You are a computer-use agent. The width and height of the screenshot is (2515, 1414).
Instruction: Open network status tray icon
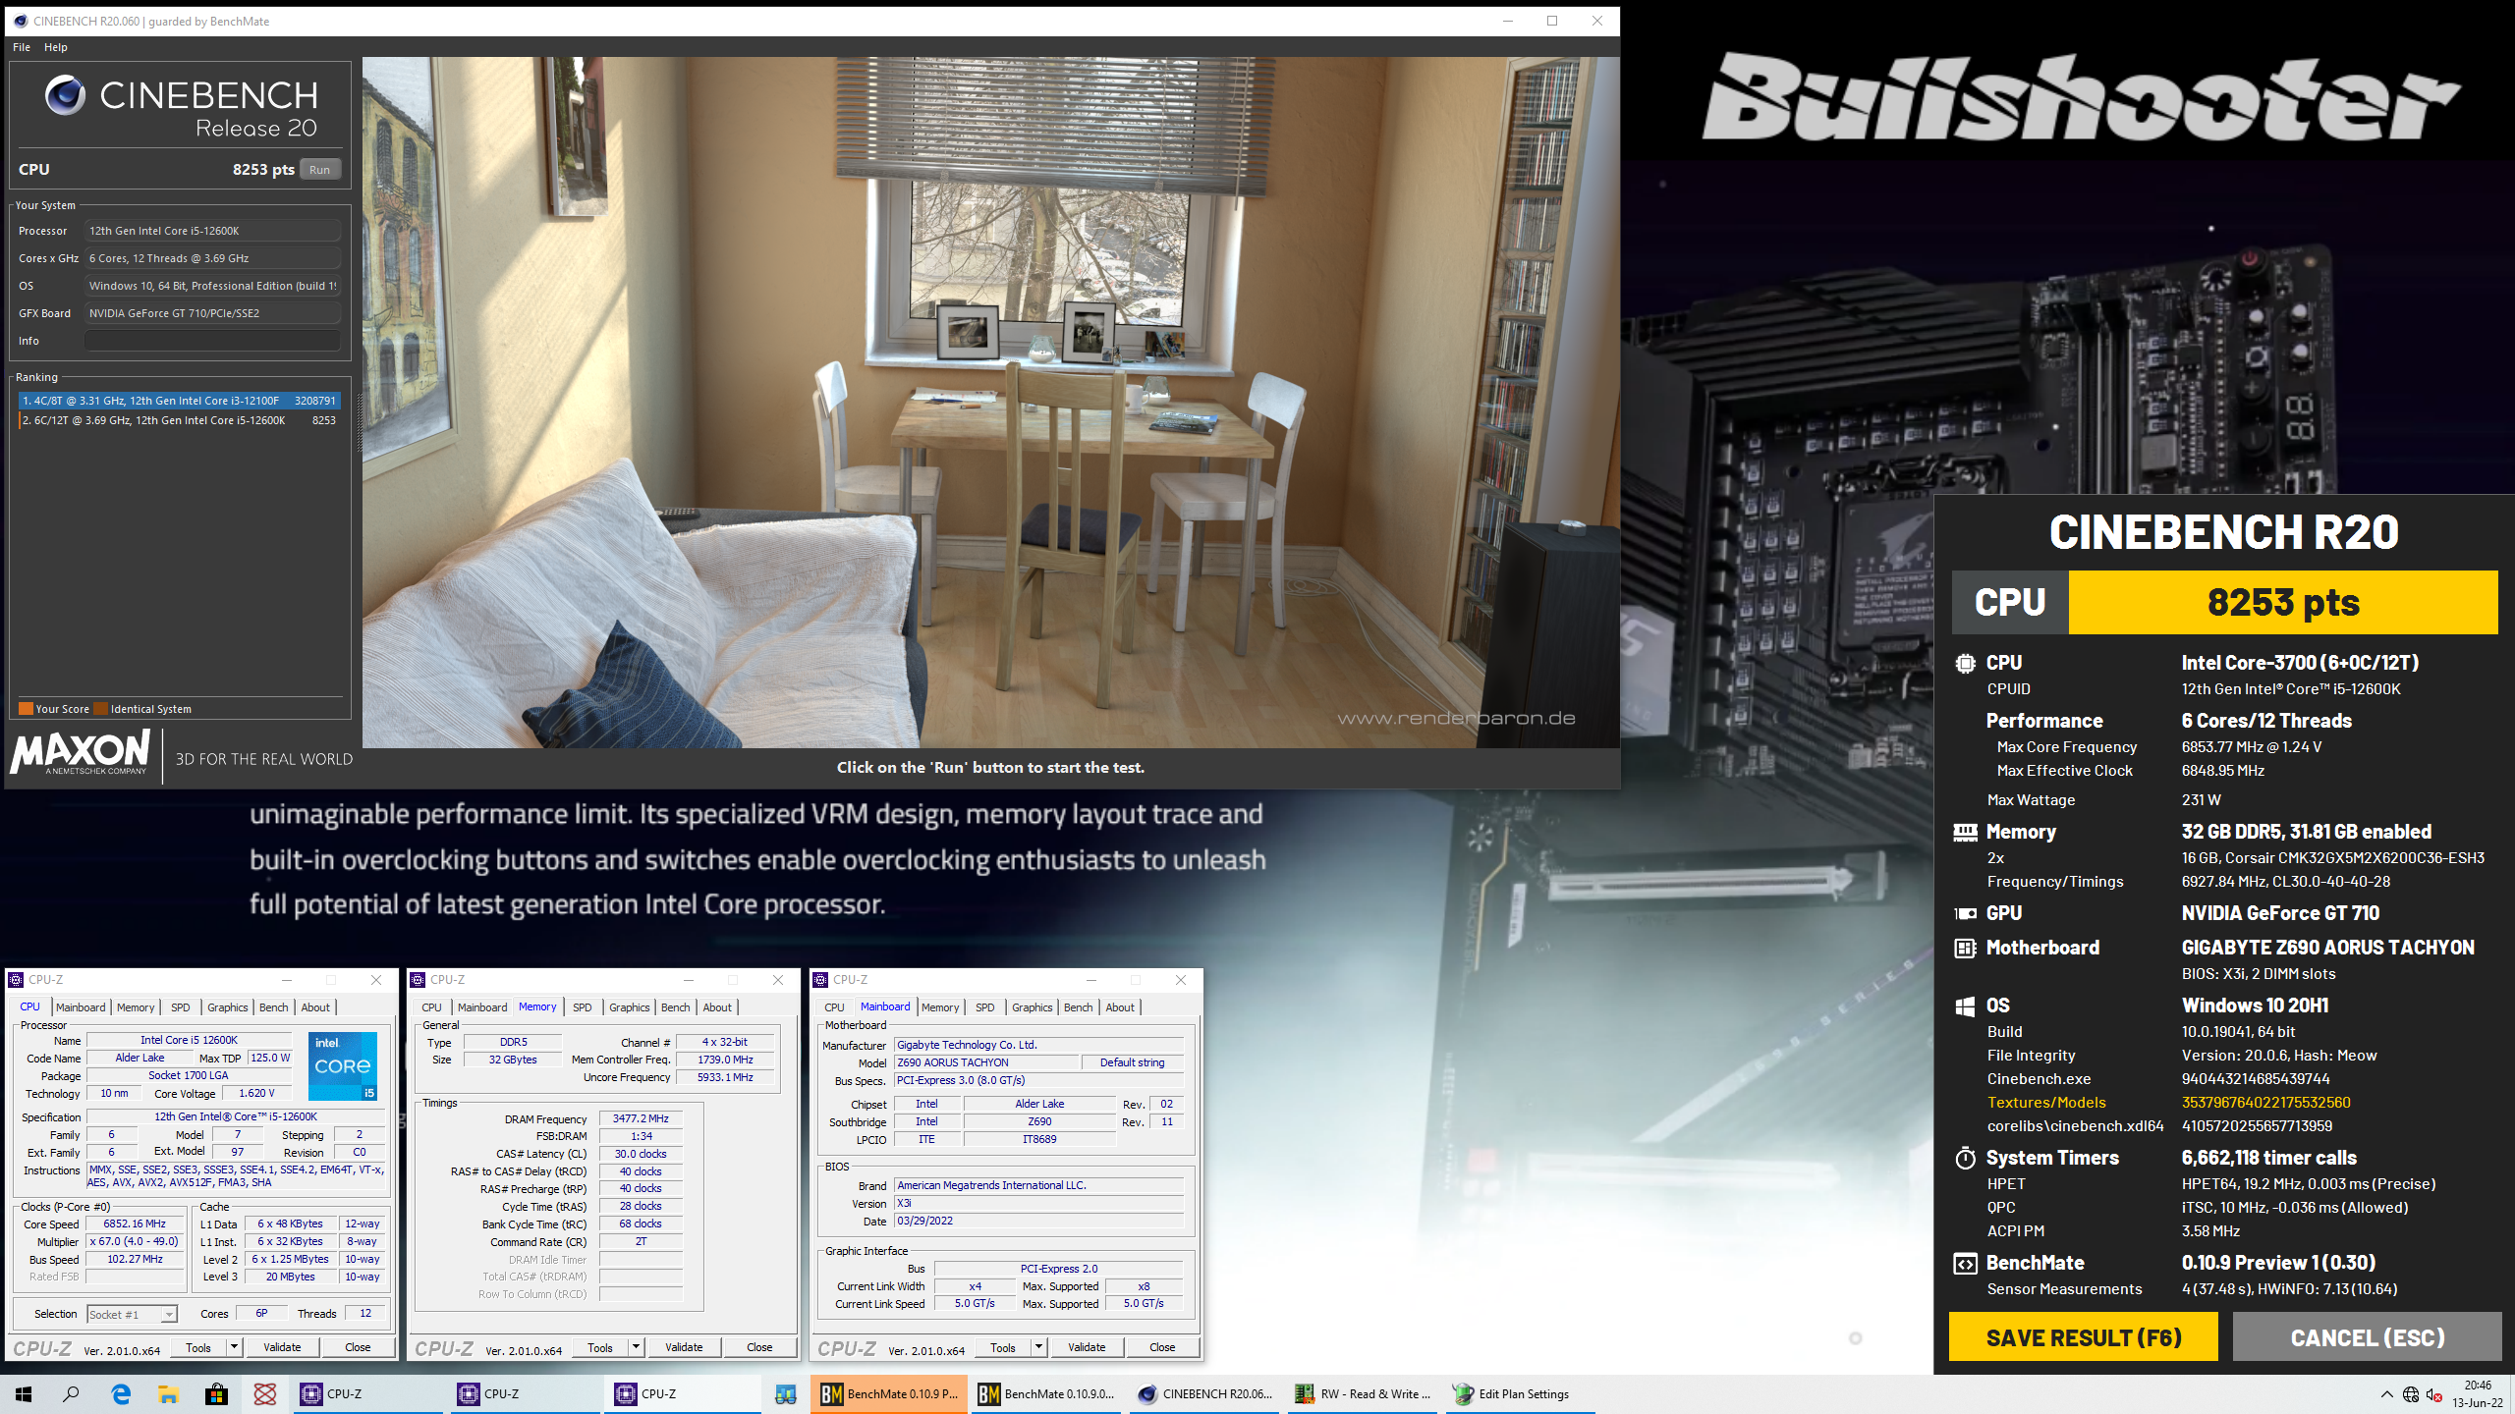pos(2411,1393)
